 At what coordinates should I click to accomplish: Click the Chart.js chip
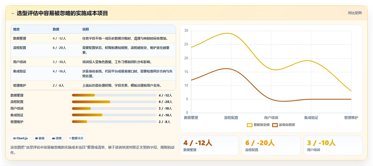click(20, 138)
